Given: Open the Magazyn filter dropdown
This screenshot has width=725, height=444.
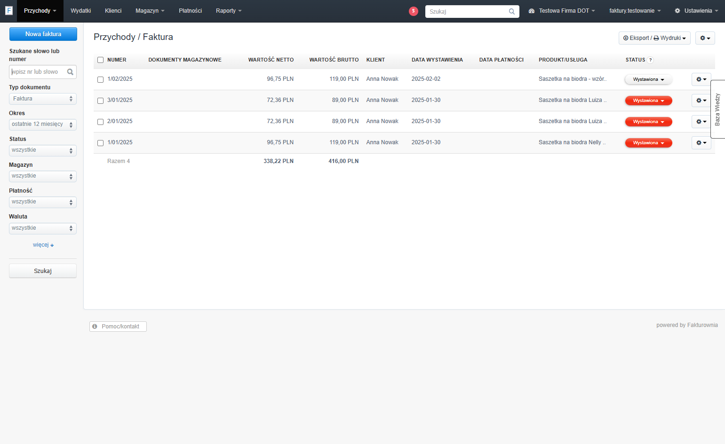Looking at the screenshot, I should pos(43,176).
